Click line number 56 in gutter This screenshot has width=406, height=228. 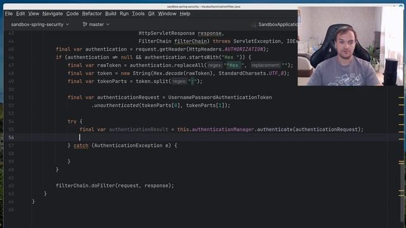coord(11,137)
